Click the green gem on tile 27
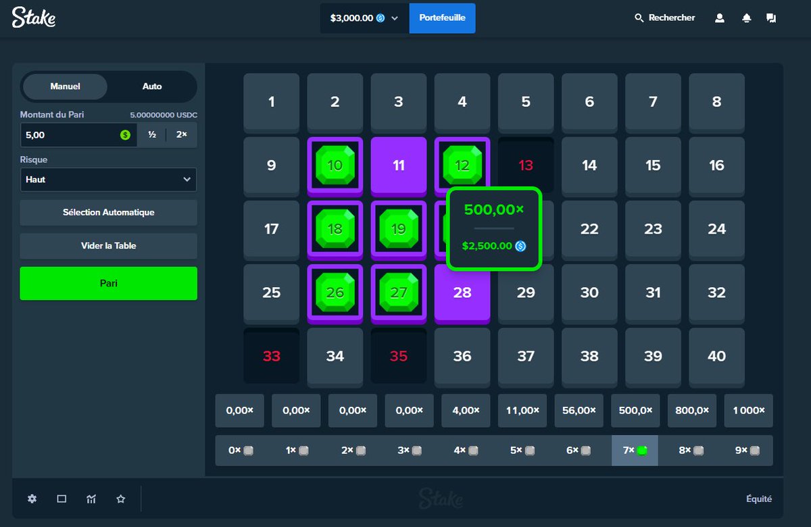The image size is (811, 527). pos(399,292)
